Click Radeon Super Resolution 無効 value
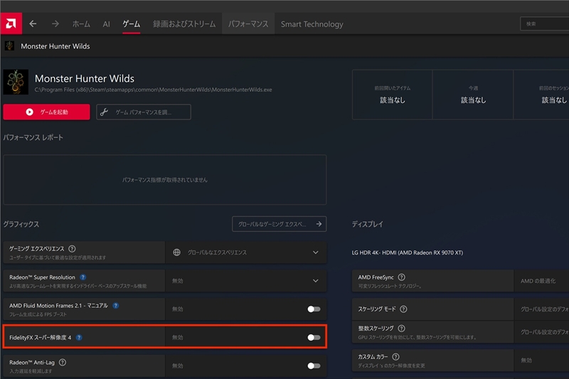This screenshot has height=379, width=569. [177, 281]
